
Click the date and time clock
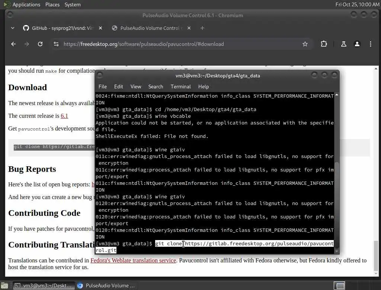357,4
